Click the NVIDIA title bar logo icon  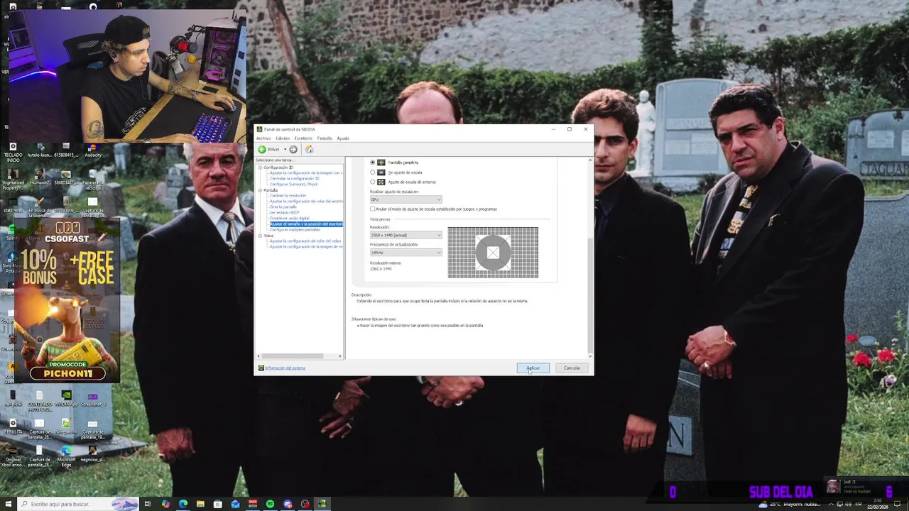click(260, 129)
